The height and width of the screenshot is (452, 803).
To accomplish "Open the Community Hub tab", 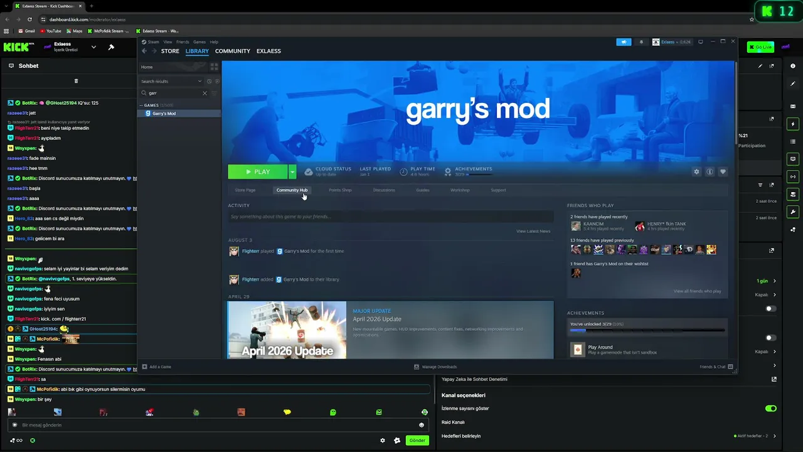I will pos(292,190).
